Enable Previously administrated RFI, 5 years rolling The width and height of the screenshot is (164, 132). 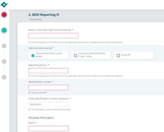(x=75, y=55)
